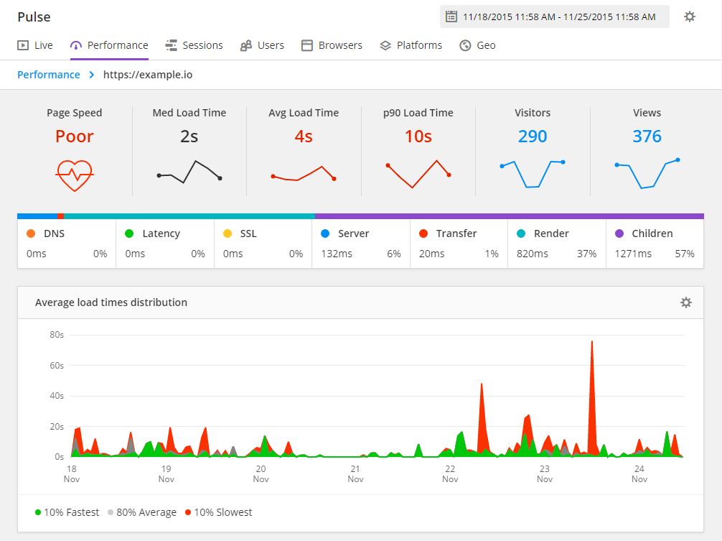Screen dimensions: 722x541
Task: Open chart options via the gear on Average load times panel
Action: 685,302
